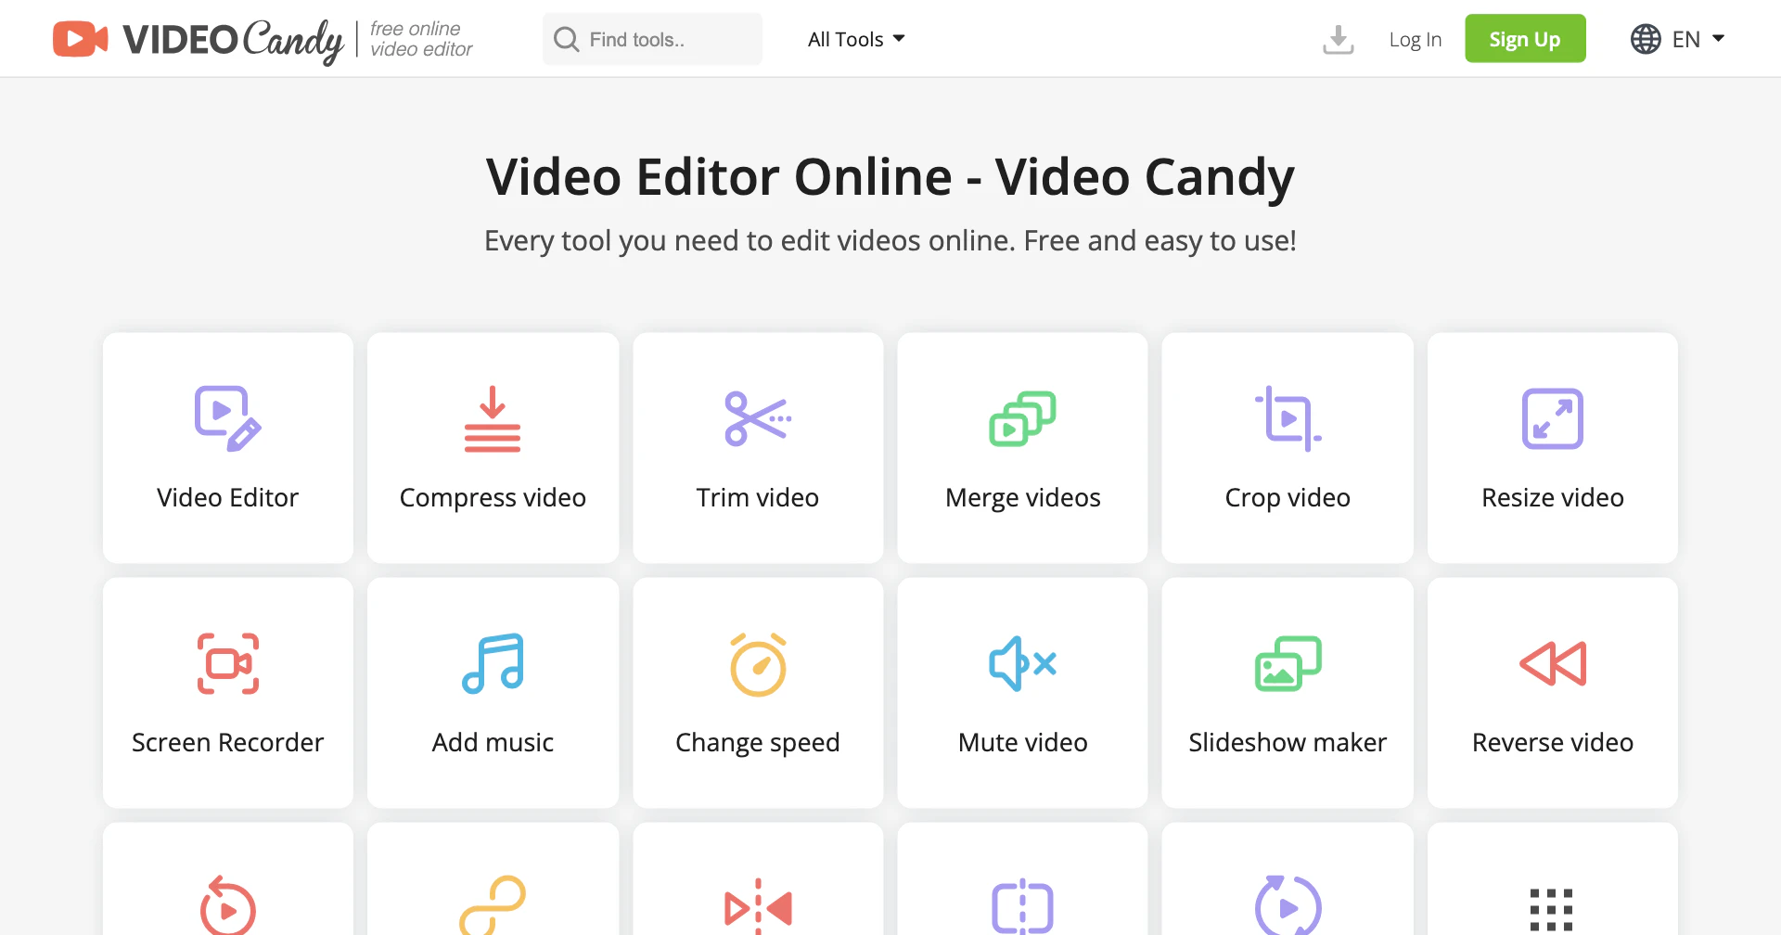Click the magnifier search icon
The height and width of the screenshot is (935, 1781).
tap(566, 39)
